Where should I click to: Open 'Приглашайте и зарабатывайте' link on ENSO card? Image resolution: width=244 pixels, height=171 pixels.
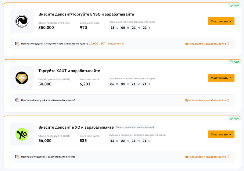[x=205, y=44]
